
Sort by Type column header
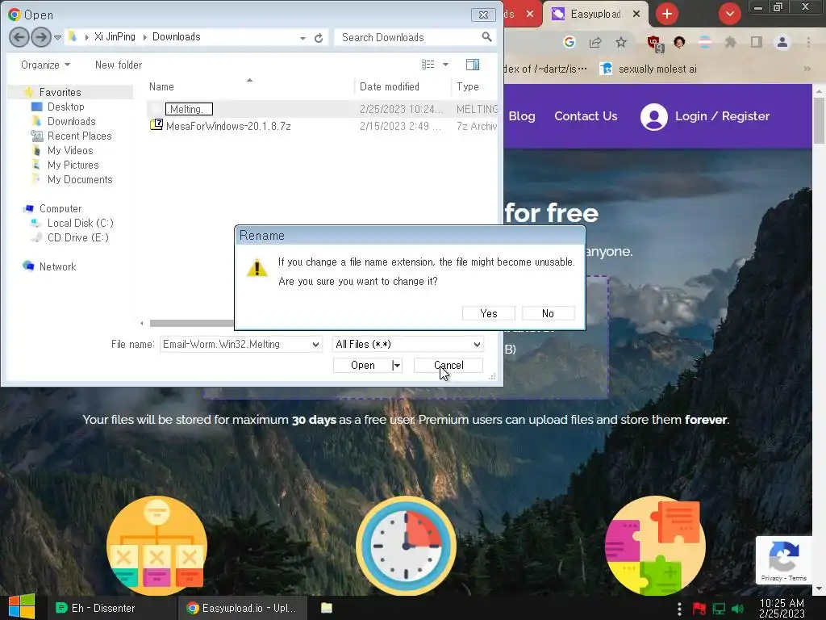(468, 86)
